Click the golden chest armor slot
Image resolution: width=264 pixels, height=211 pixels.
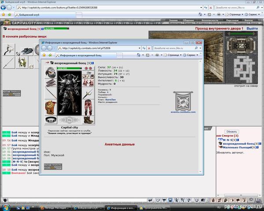coord(51,108)
